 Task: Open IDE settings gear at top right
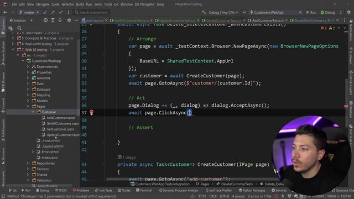pos(349,12)
